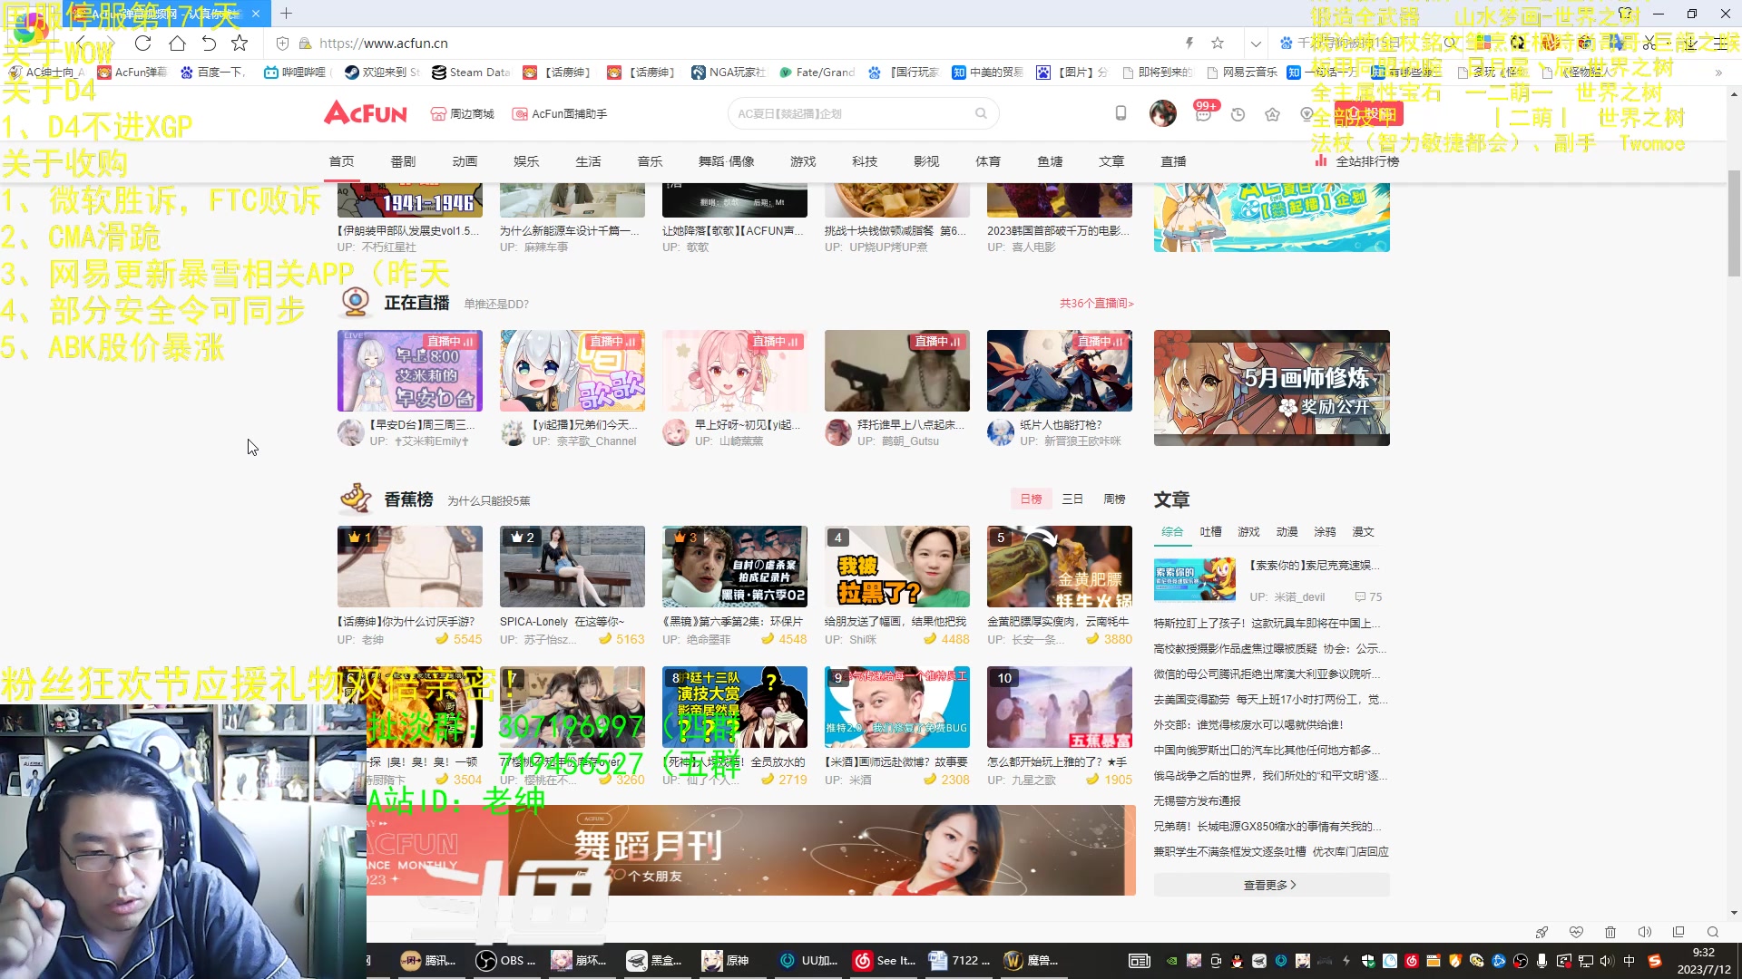Open NGA玩家社 bookmark
The image size is (1742, 979).
[x=729, y=73]
